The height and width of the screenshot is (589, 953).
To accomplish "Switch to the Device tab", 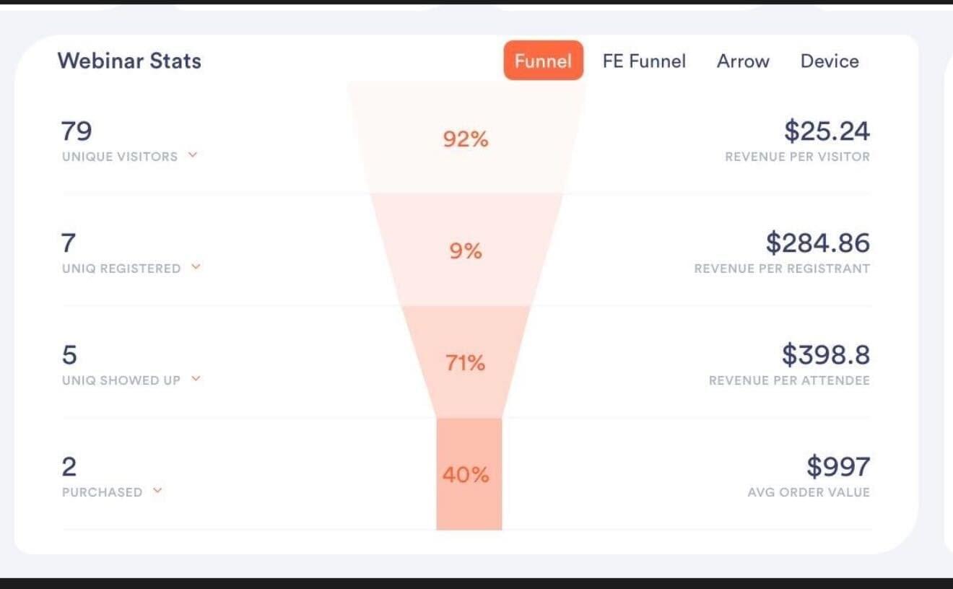I will 830,61.
